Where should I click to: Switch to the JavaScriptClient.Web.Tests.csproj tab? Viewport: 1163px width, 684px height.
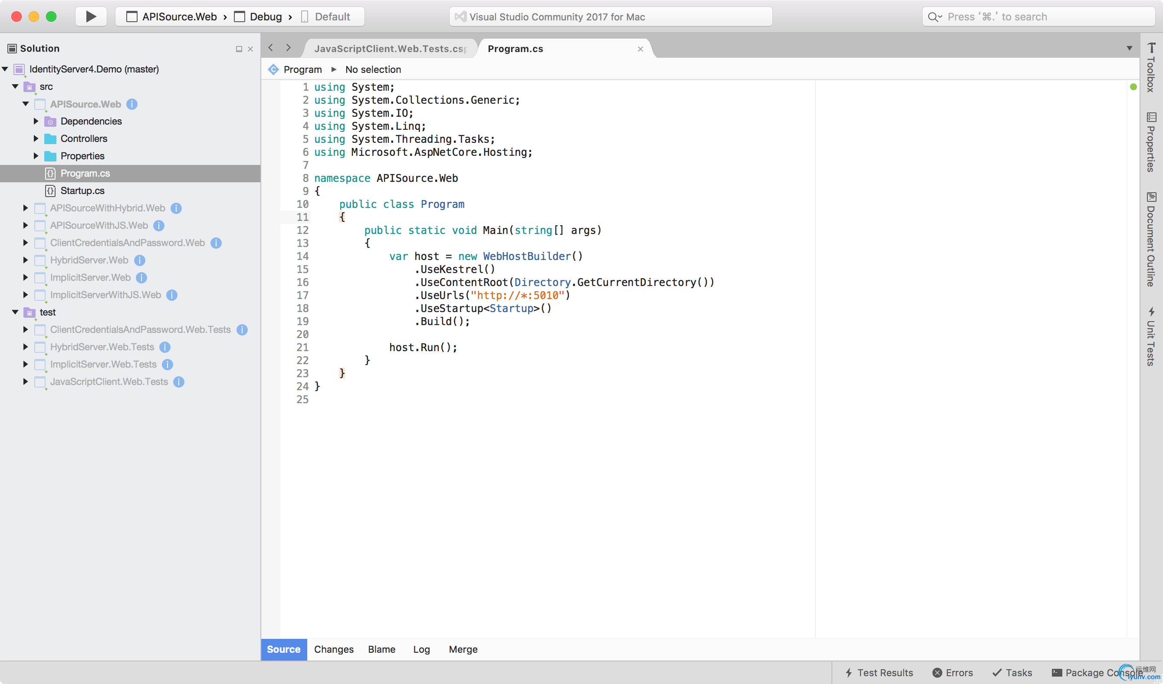pos(391,49)
